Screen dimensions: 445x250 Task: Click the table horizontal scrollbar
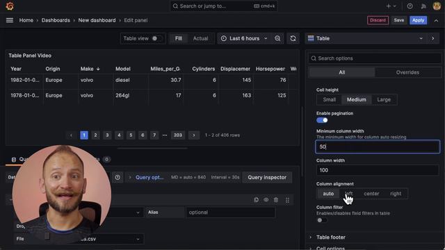click(x=152, y=148)
